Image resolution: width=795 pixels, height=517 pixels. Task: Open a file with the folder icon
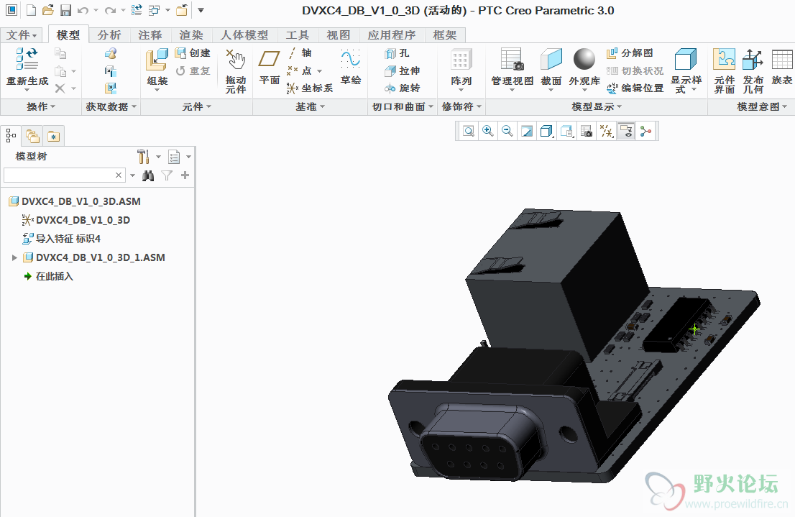tap(48, 10)
